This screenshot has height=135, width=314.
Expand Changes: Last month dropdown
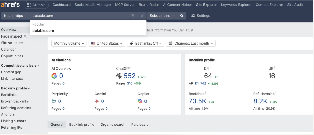coord(191,44)
